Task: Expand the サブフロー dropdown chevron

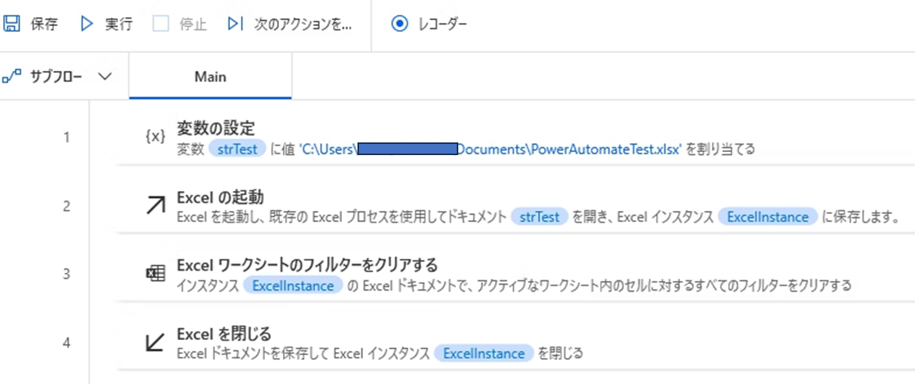Action: [104, 76]
